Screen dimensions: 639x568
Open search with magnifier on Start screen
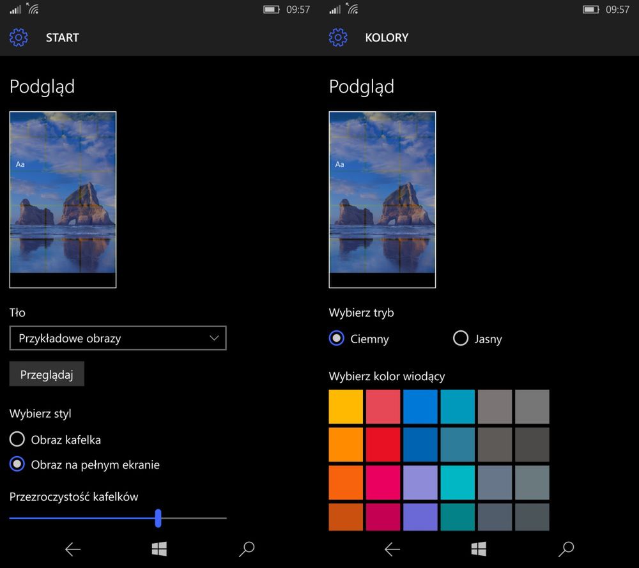247,549
